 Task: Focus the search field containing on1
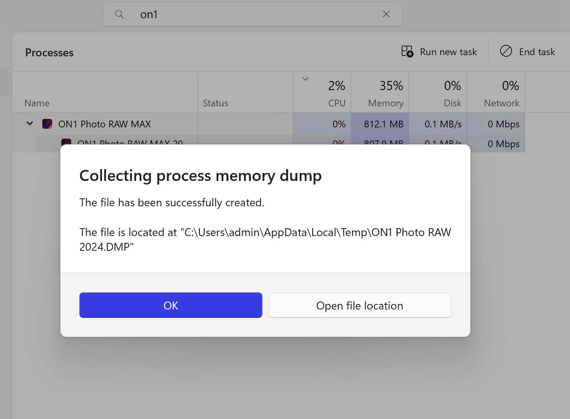(252, 14)
